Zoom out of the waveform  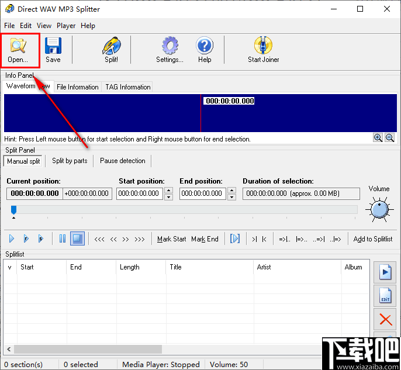pos(390,138)
